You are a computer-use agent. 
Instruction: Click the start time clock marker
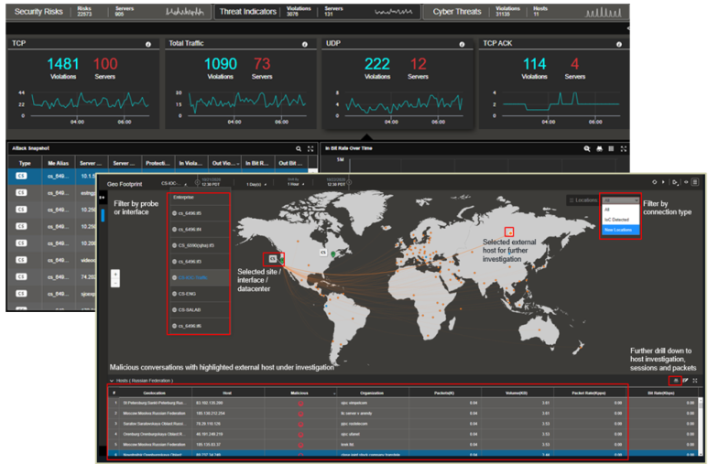pos(197,182)
